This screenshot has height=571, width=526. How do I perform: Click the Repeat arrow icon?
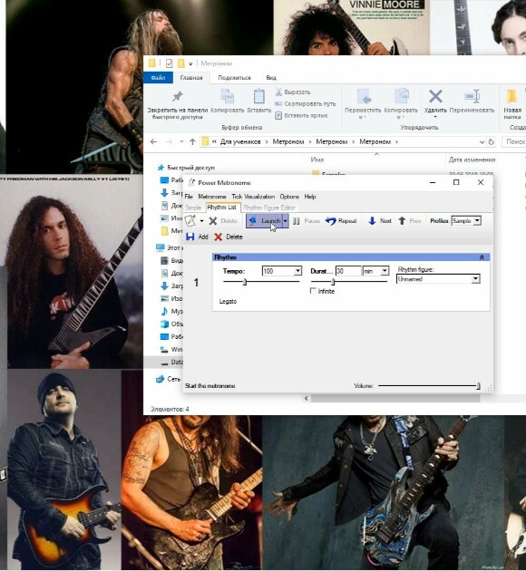coord(330,221)
